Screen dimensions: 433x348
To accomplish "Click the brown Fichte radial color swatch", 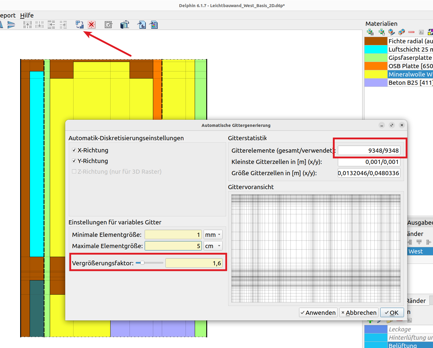I will [376, 41].
